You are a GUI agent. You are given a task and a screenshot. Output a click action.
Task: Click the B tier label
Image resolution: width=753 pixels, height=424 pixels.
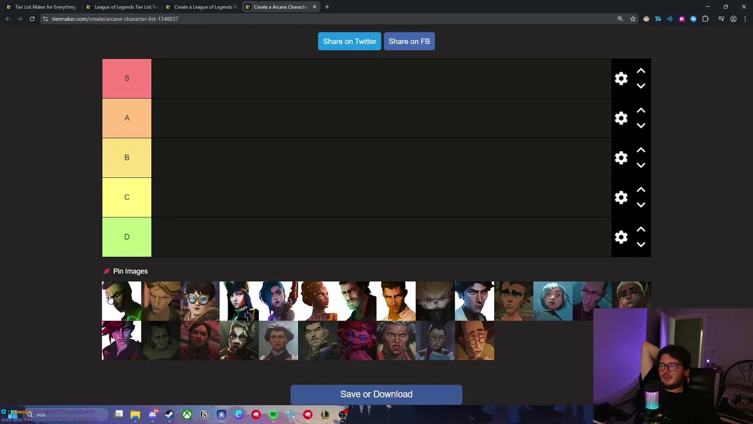[126, 157]
